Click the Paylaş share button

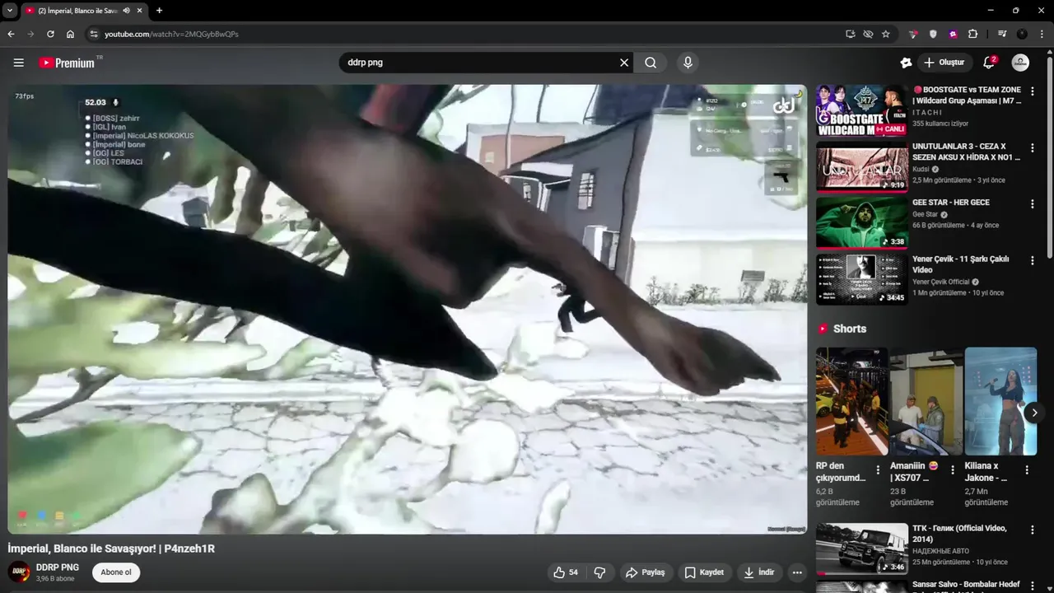645,572
